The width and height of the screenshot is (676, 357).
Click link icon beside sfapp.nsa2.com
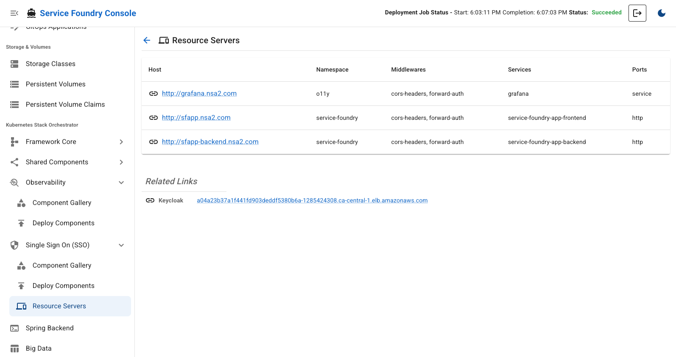[154, 118]
